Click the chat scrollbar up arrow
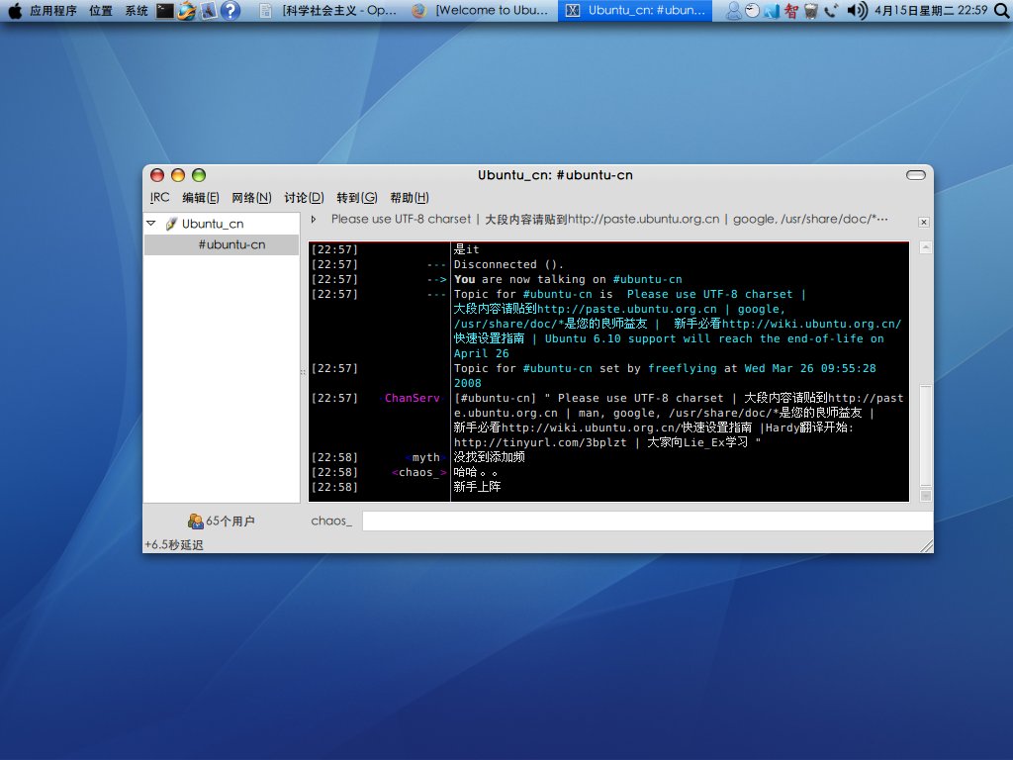The width and height of the screenshot is (1013, 760). 925,247
